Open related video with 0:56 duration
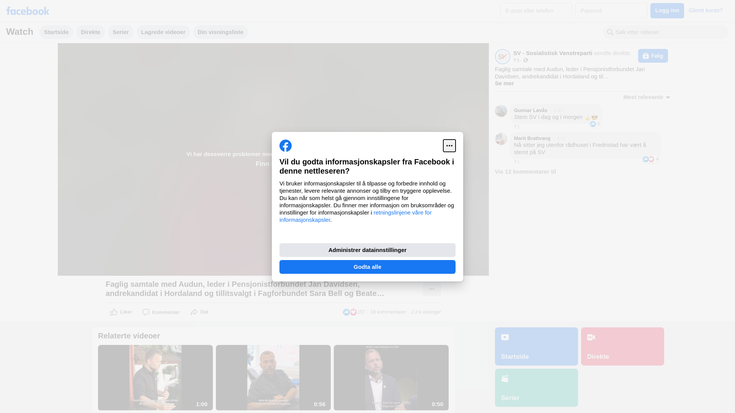 [273, 377]
